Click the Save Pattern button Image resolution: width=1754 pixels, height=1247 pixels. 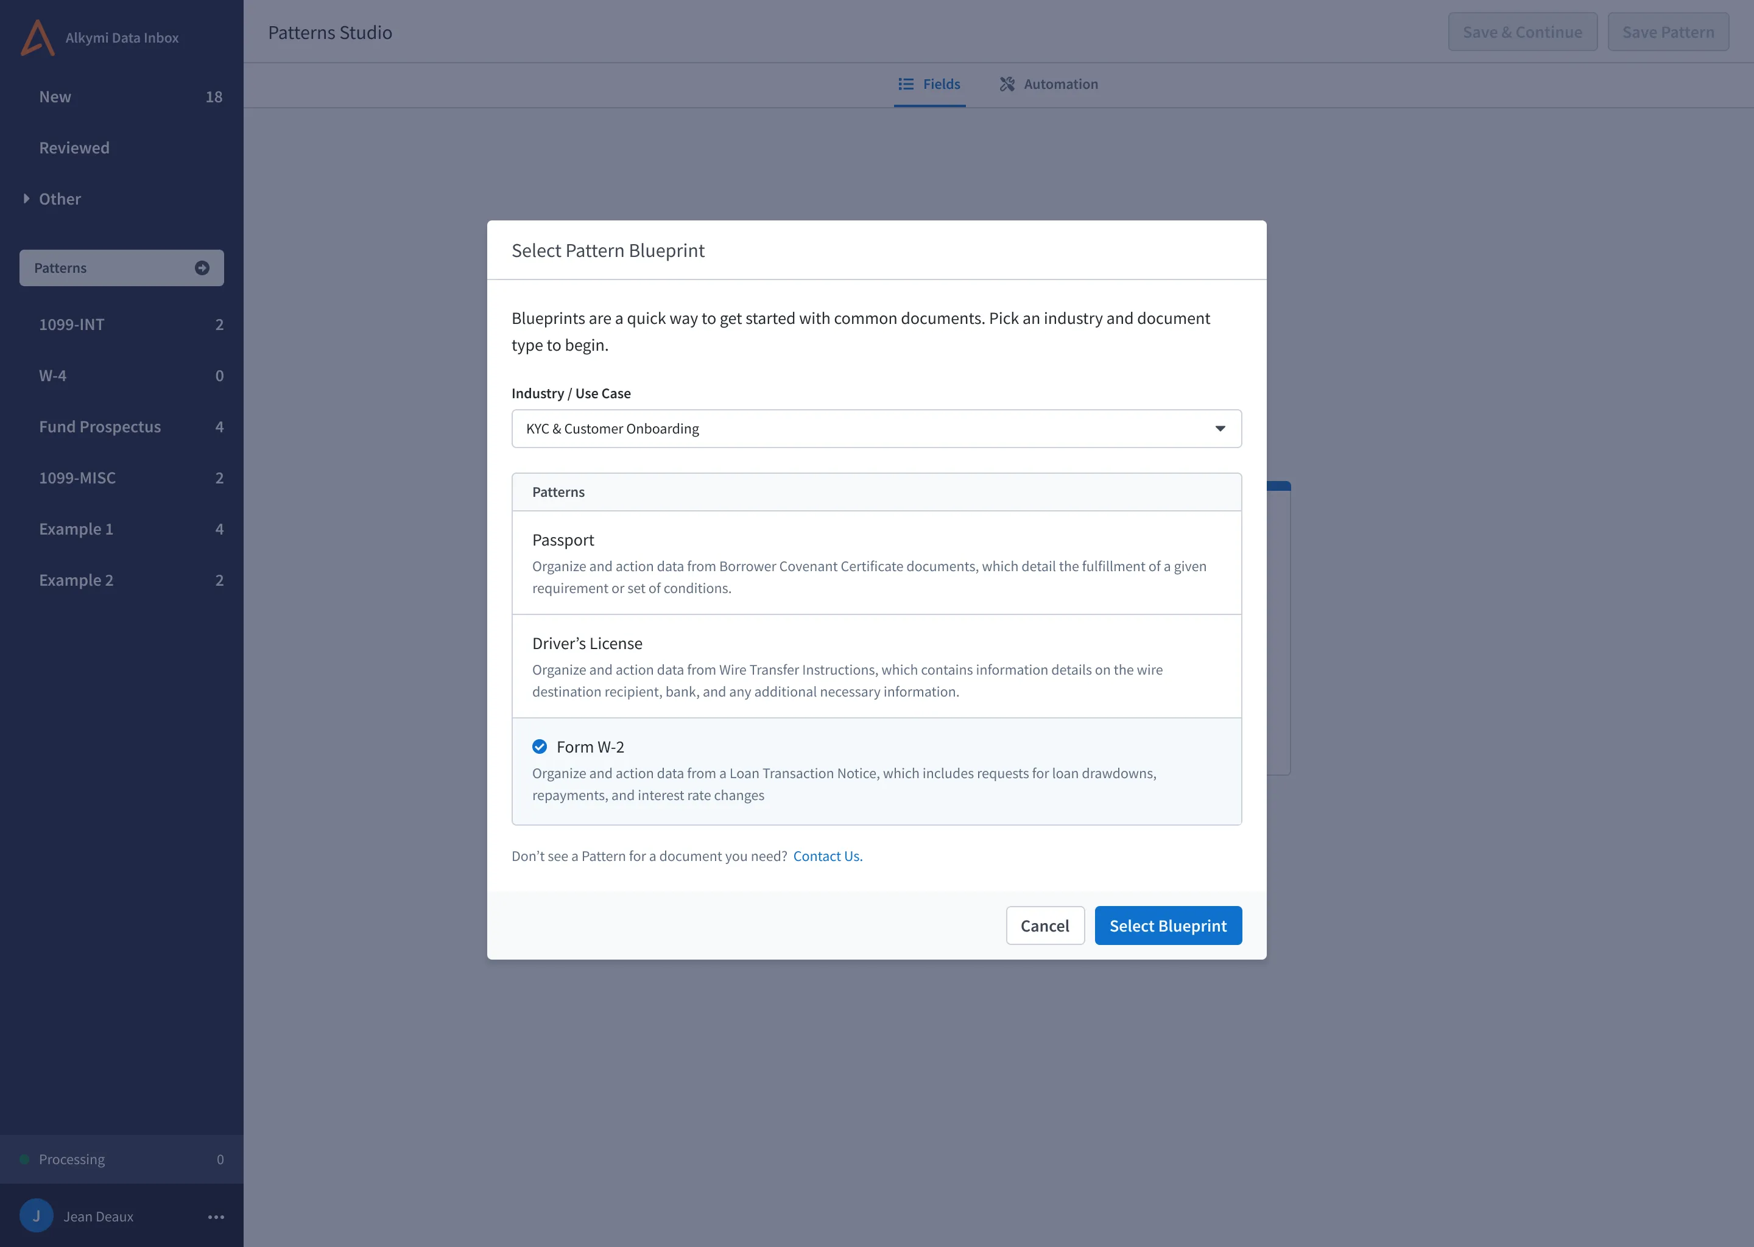tap(1668, 32)
